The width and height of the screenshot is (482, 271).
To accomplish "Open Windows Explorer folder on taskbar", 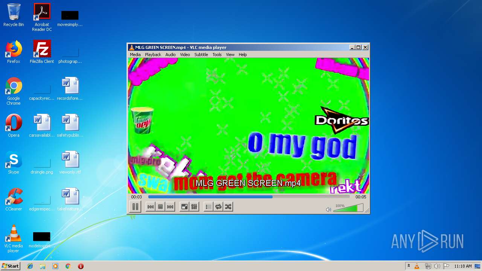I will point(43,266).
